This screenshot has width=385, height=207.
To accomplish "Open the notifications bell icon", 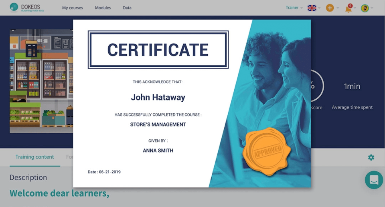I will (x=349, y=8).
